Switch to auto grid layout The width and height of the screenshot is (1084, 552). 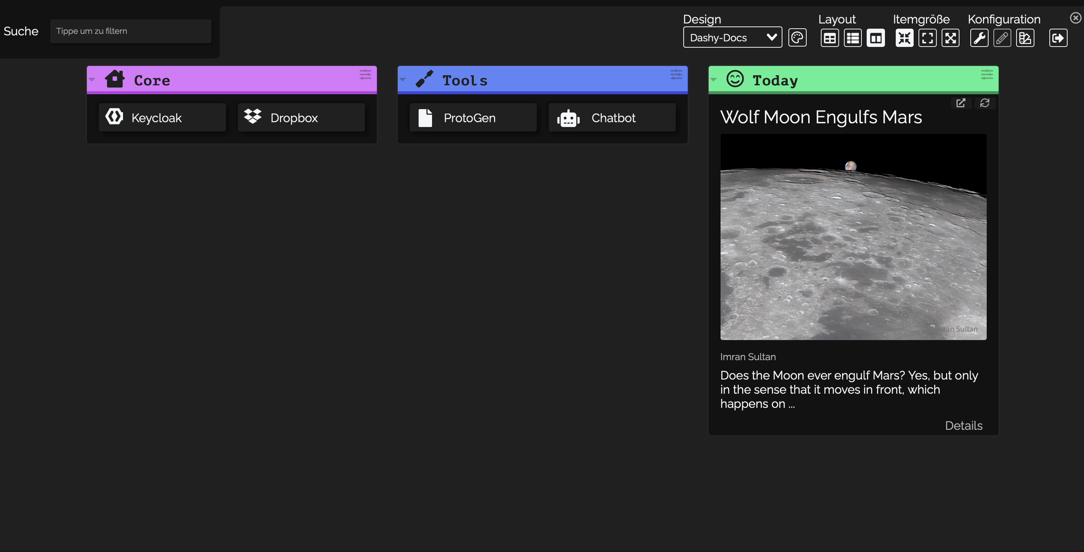(829, 38)
